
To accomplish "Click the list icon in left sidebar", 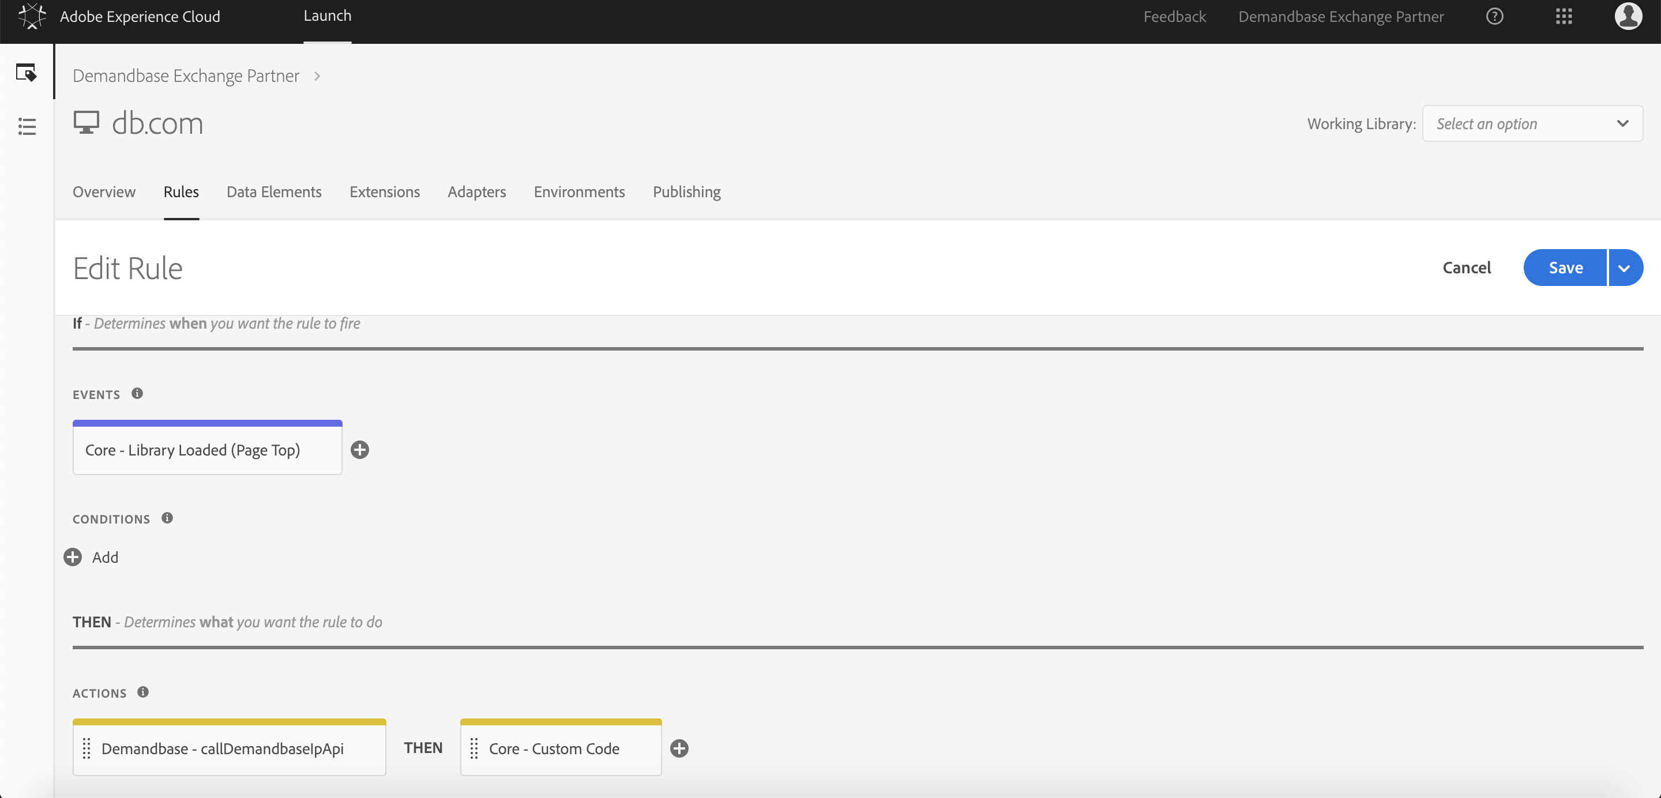I will pyautogui.click(x=27, y=126).
